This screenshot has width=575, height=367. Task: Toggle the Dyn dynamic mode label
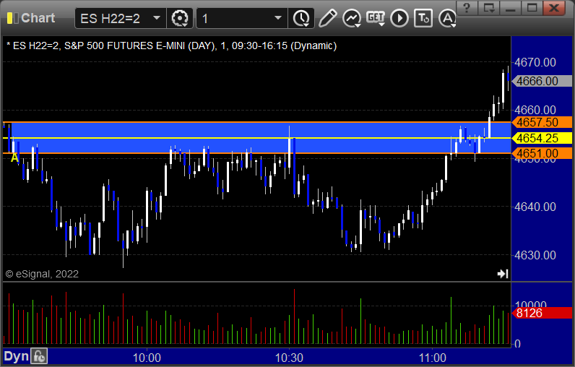[16, 356]
